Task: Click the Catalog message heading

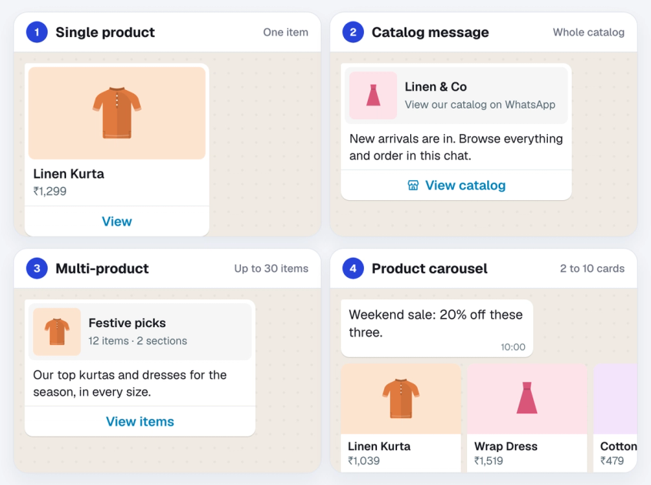Action: (430, 32)
